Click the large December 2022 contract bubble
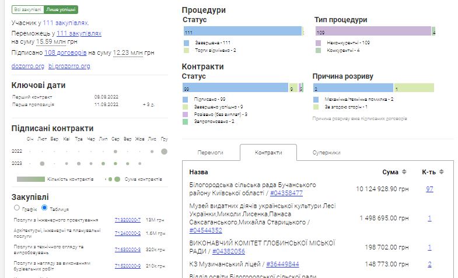 [164, 152]
